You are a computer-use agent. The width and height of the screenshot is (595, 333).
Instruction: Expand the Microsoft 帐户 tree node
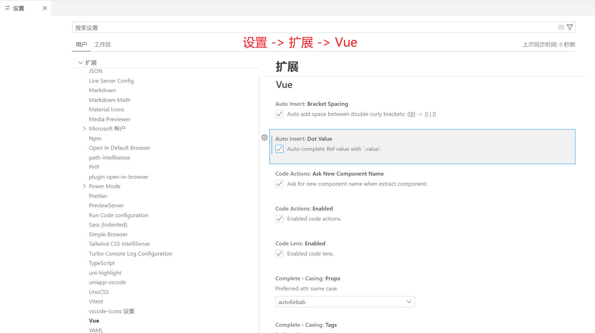pos(84,129)
